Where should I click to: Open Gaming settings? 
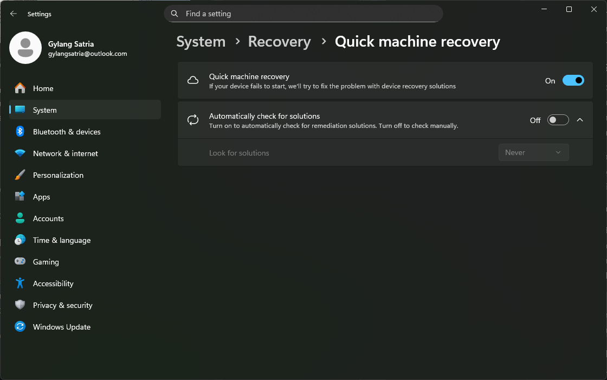pyautogui.click(x=46, y=262)
